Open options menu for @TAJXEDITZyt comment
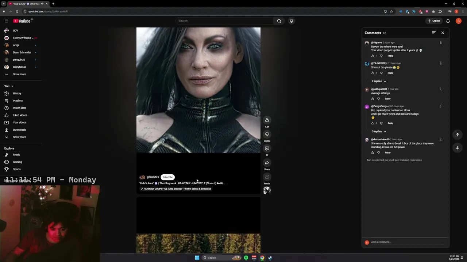The image size is (467, 262). (x=441, y=63)
